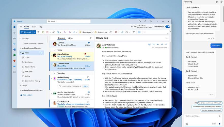
Task: Collapse the Favorites folder section
Action: [20, 39]
